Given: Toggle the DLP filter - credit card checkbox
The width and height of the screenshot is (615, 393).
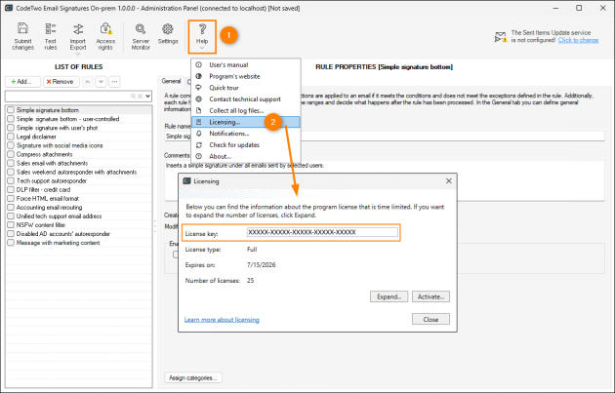Looking at the screenshot, I should pyautogui.click(x=11, y=189).
